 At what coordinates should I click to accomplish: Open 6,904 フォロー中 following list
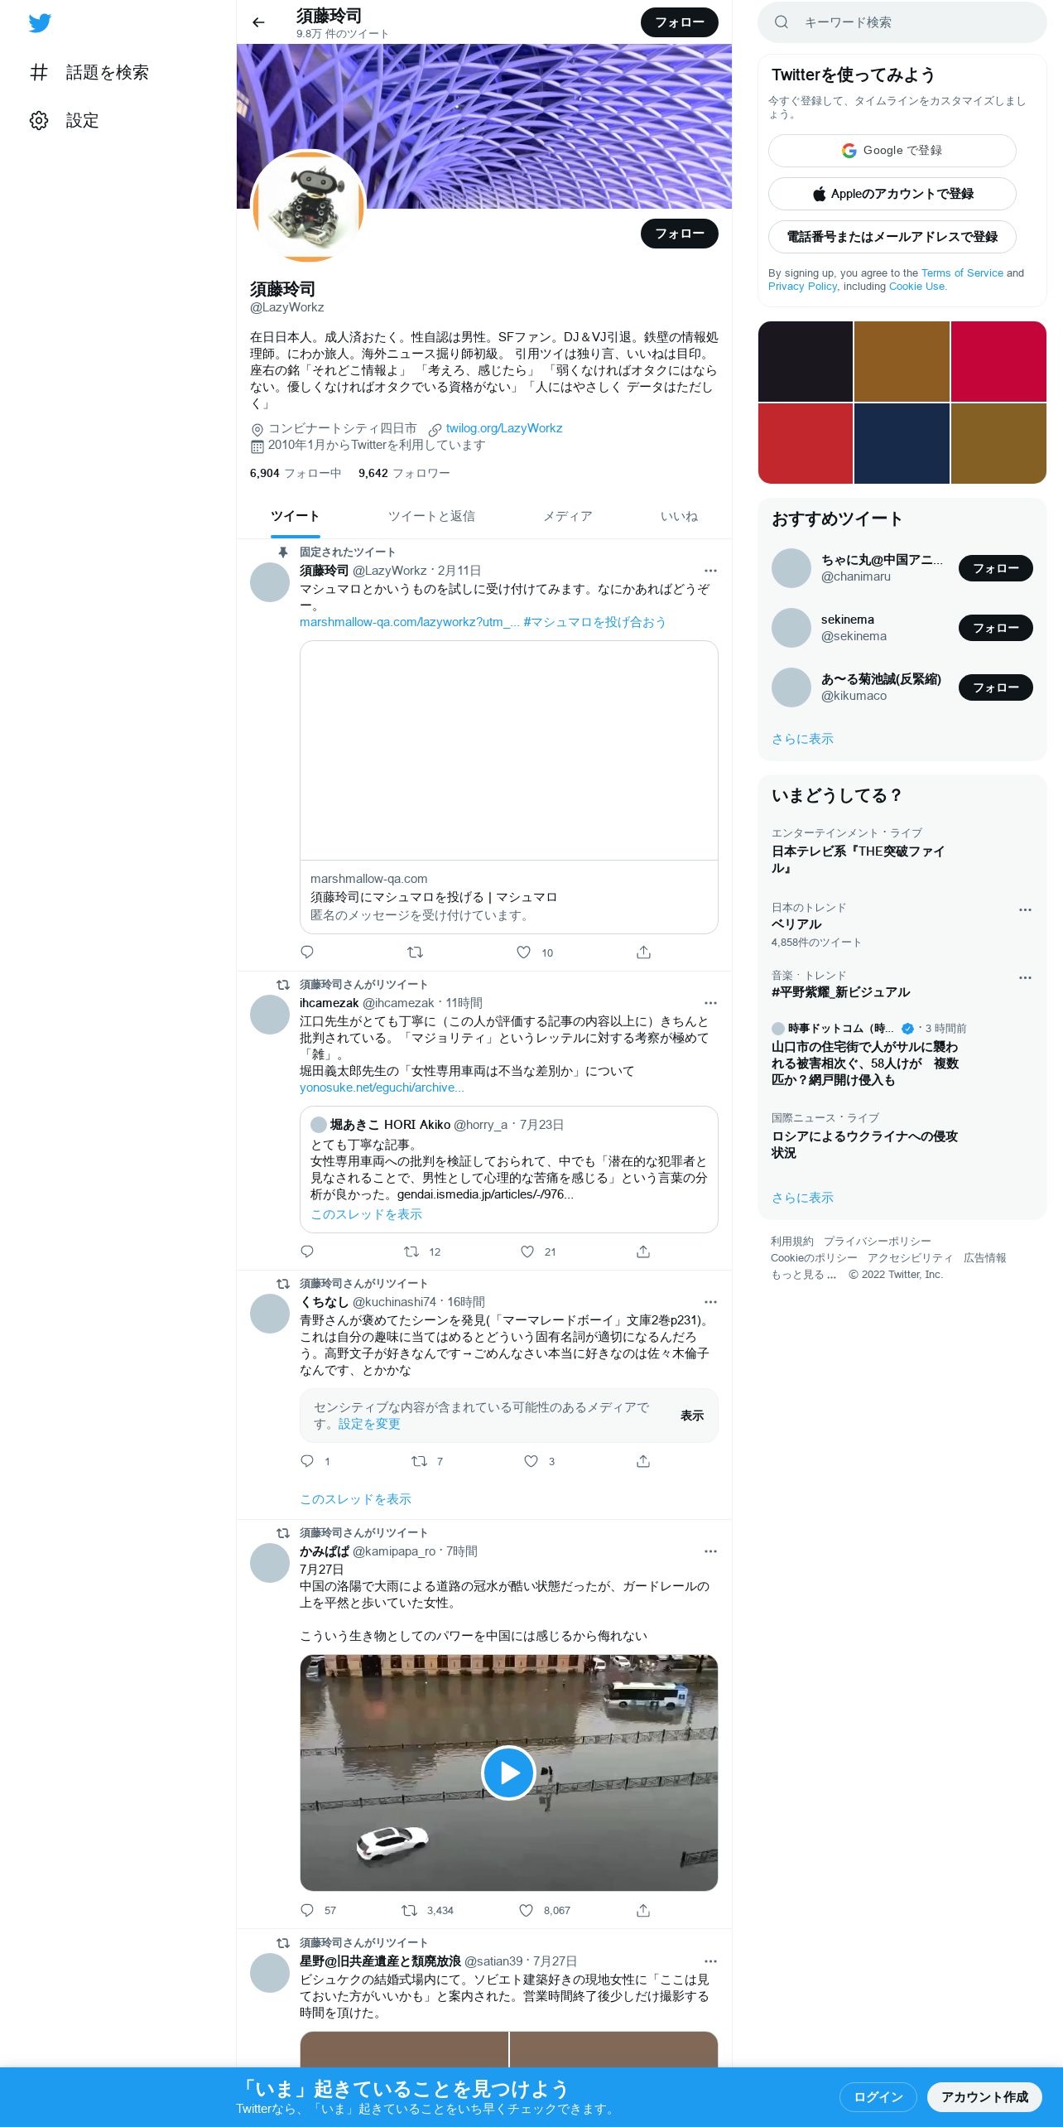pyautogui.click(x=296, y=473)
